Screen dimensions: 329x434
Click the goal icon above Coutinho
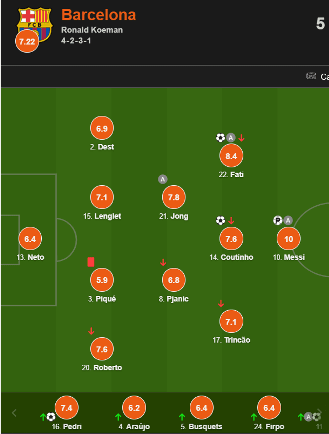coord(220,221)
